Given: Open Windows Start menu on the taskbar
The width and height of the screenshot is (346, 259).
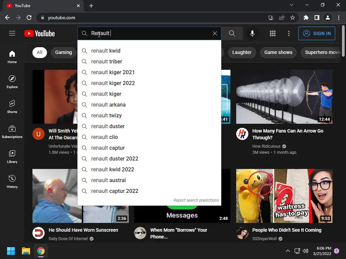Looking at the screenshot, I should pos(11,251).
